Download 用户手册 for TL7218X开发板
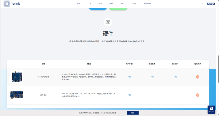This screenshot has width=219, height=116. (x=129, y=77)
